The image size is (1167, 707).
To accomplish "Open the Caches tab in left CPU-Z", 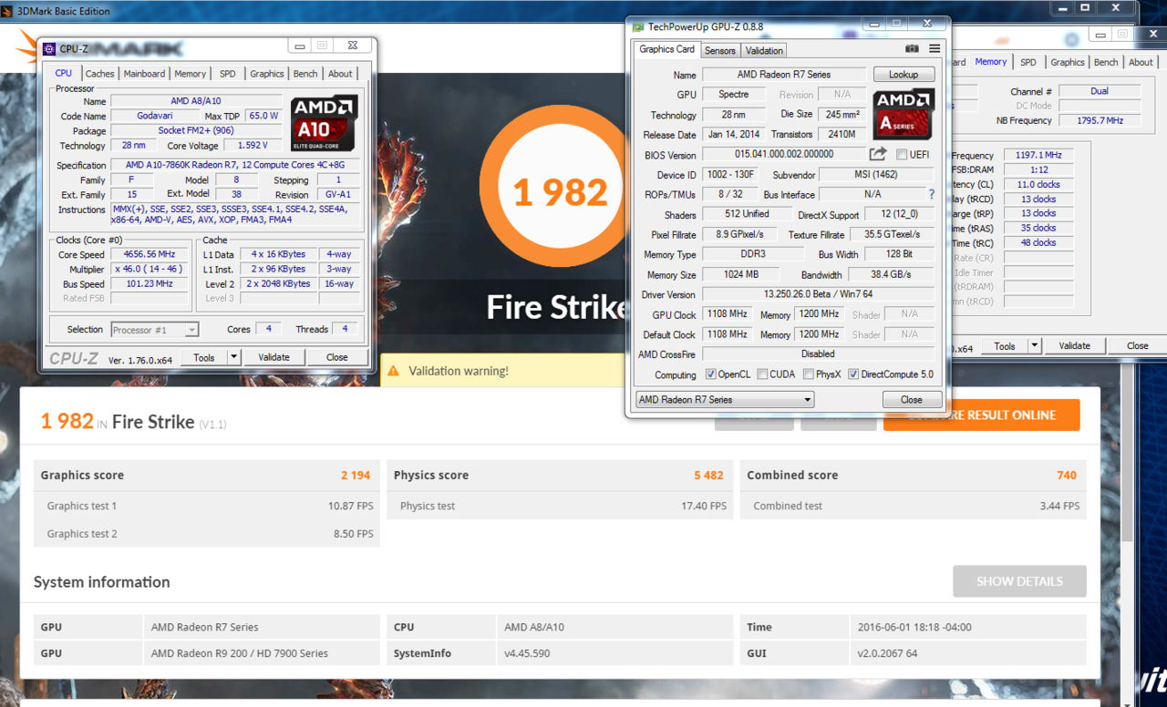I will 100,74.
